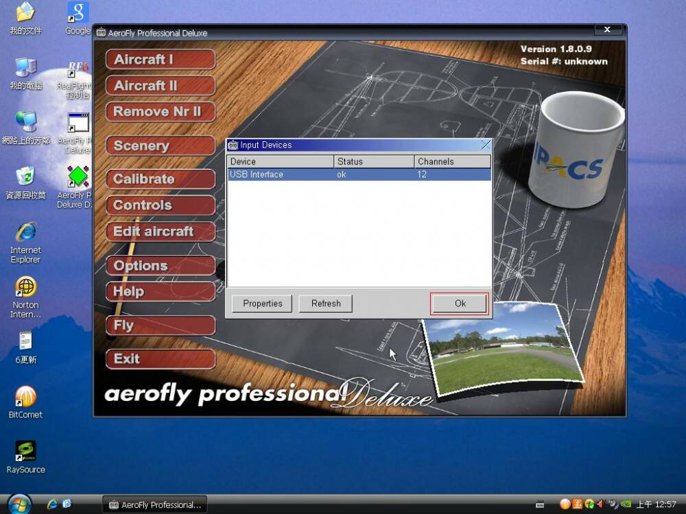Click the AeroFly Professional taskbar button
Image resolution: width=686 pixels, height=514 pixels.
coord(154,505)
